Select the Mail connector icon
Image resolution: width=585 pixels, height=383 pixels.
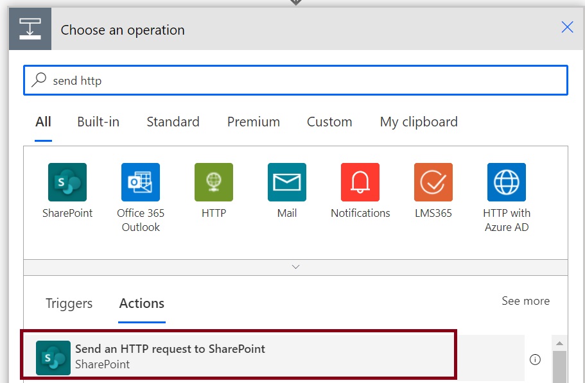tap(286, 182)
